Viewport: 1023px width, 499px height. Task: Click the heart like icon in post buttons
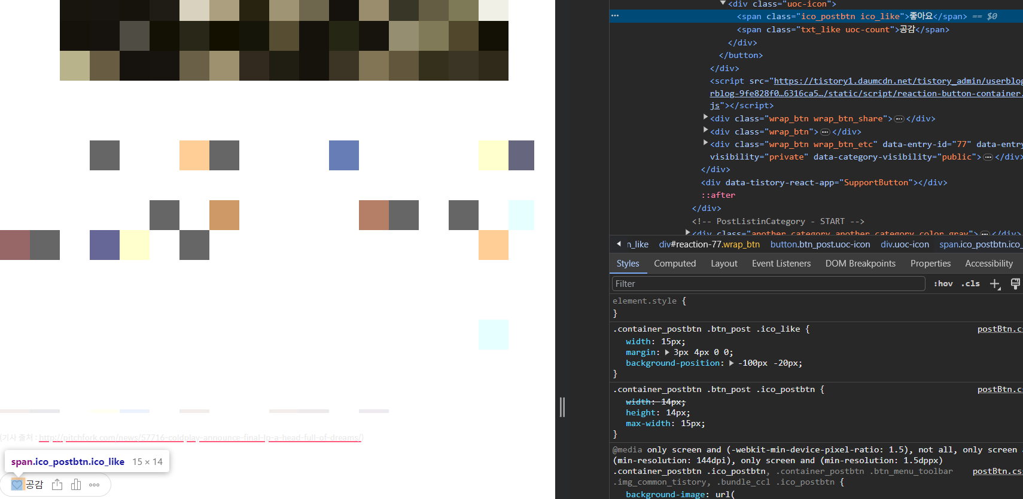(17, 485)
